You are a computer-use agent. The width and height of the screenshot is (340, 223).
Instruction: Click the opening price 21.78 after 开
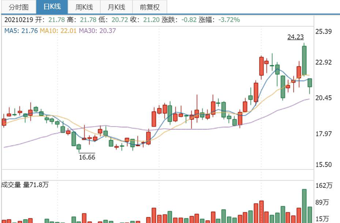tap(57, 20)
